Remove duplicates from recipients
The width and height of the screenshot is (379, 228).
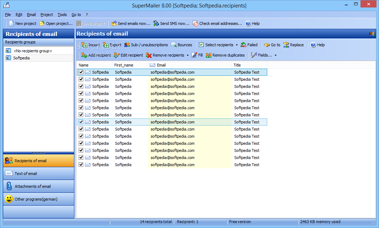tap(225, 55)
